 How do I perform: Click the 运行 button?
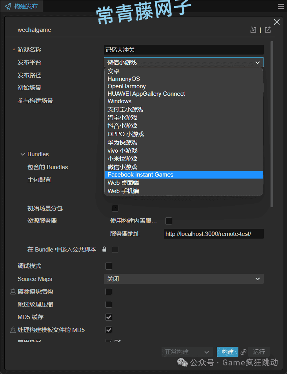click(259, 352)
